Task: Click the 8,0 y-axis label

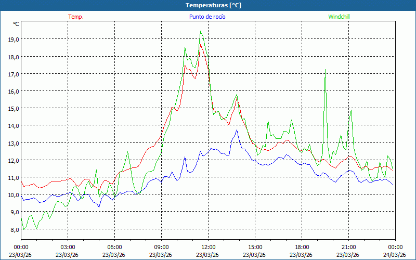Action: click(x=15, y=230)
